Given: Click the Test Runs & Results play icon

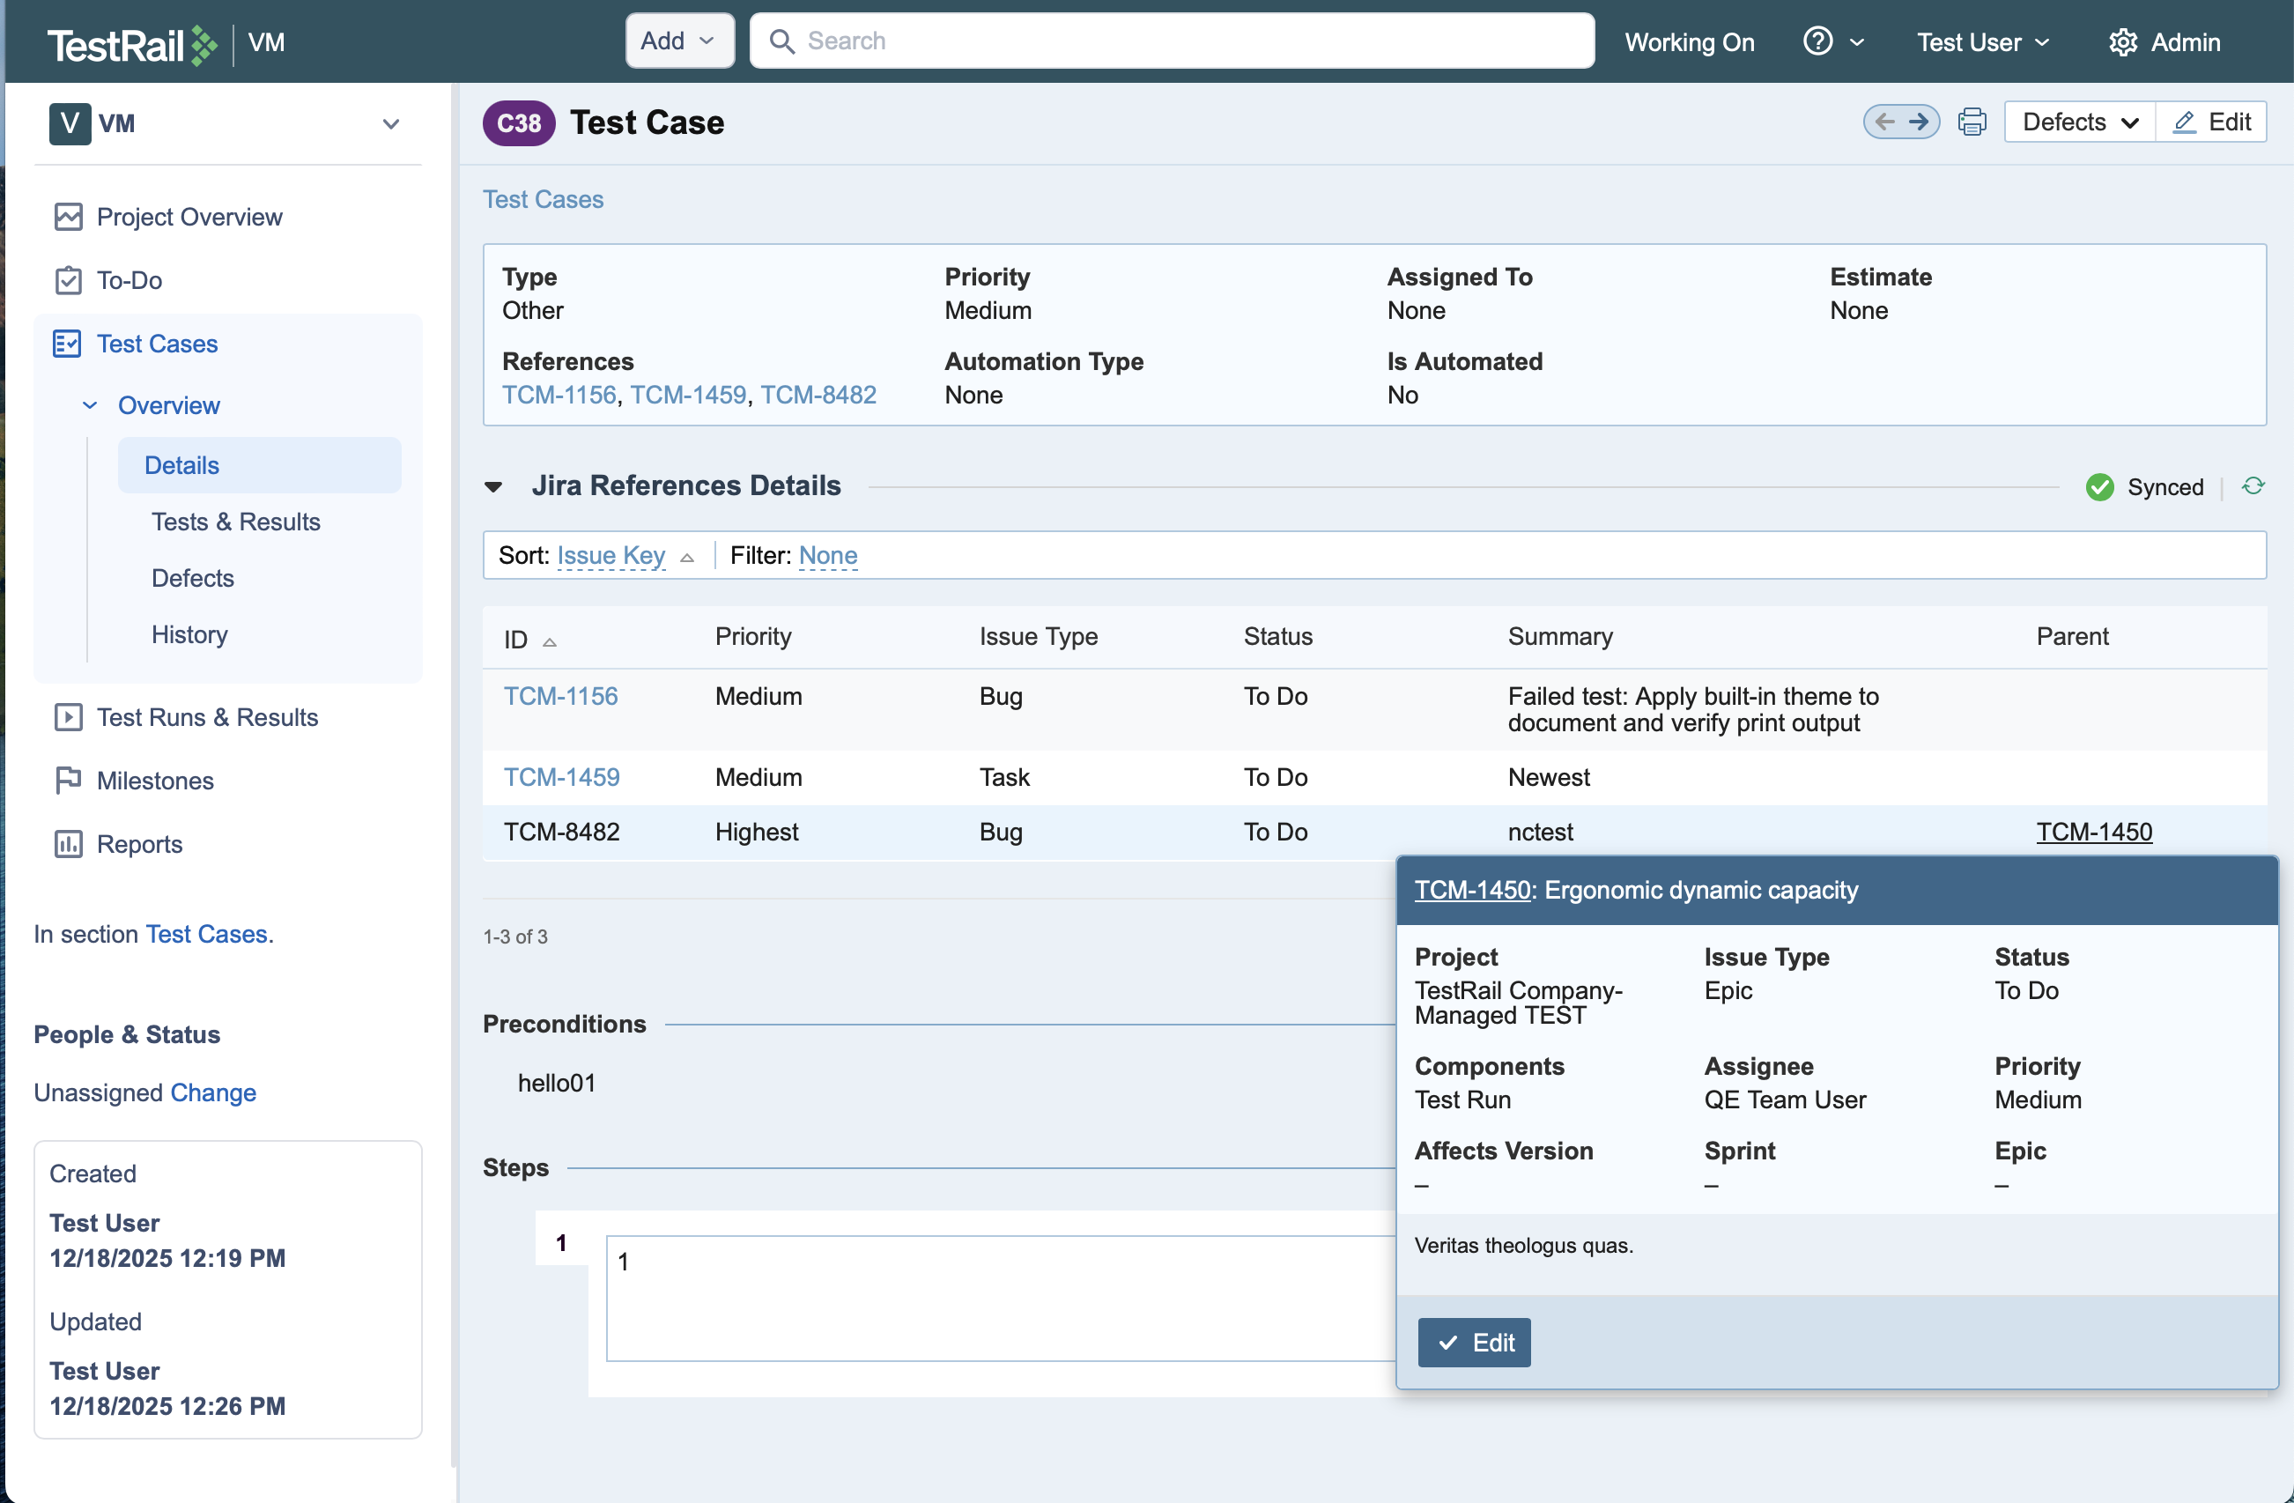Looking at the screenshot, I should click(x=69, y=717).
